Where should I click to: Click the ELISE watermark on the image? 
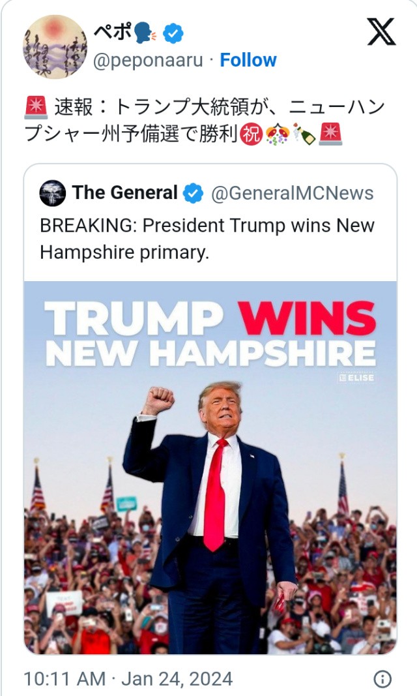(356, 377)
